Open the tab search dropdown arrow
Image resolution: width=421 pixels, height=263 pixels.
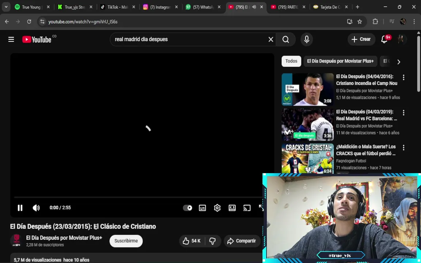tap(6, 7)
